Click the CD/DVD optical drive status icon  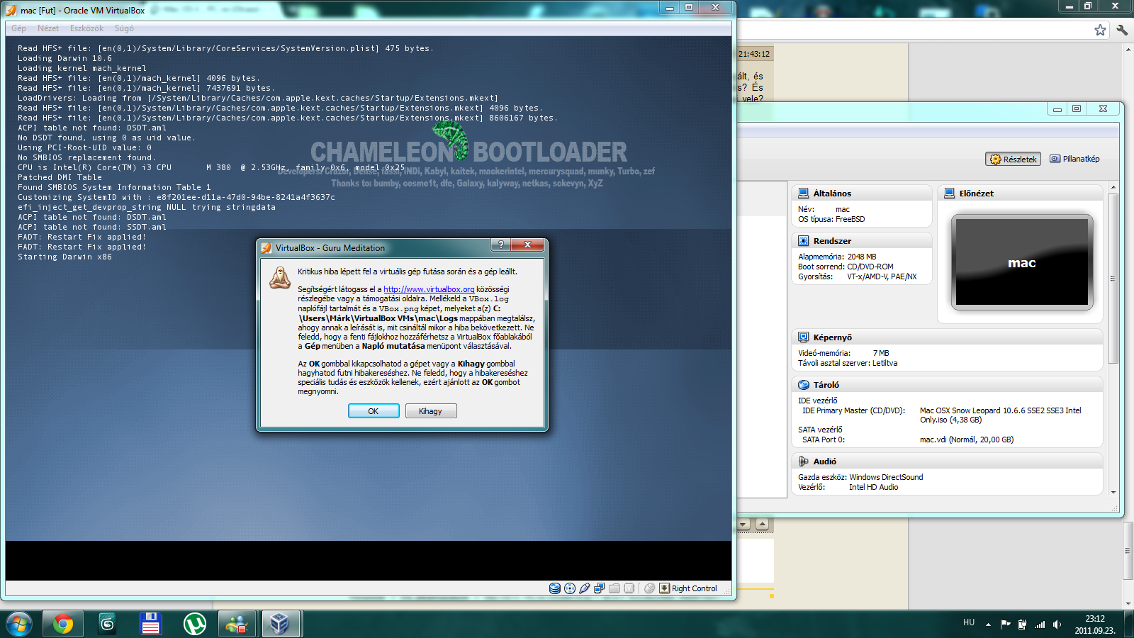570,588
